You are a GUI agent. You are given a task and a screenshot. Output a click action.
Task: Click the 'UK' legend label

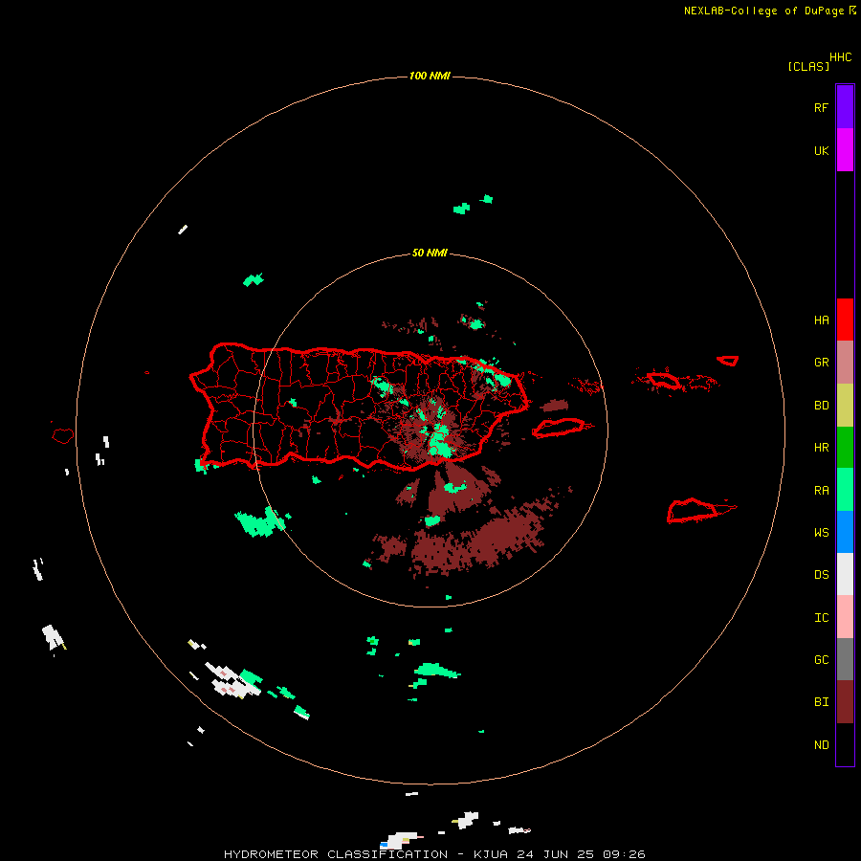tap(821, 151)
